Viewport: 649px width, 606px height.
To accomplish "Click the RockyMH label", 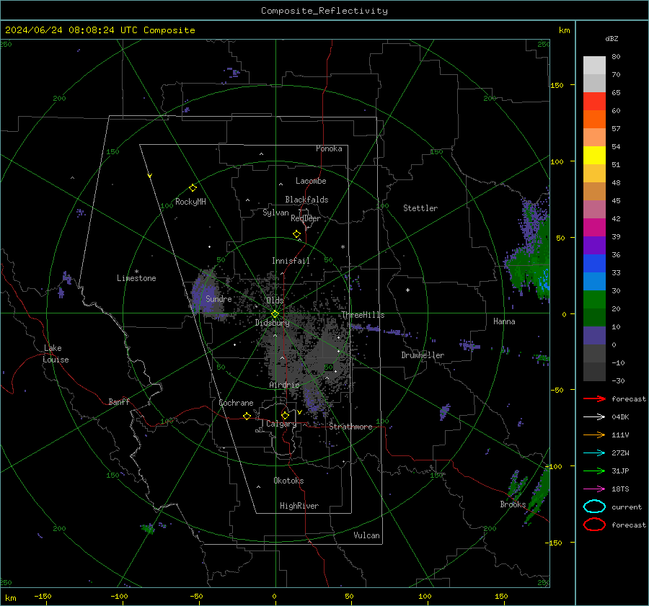I will point(190,202).
